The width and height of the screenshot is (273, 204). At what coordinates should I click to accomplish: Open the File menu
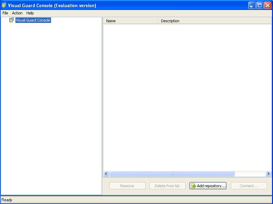point(5,13)
